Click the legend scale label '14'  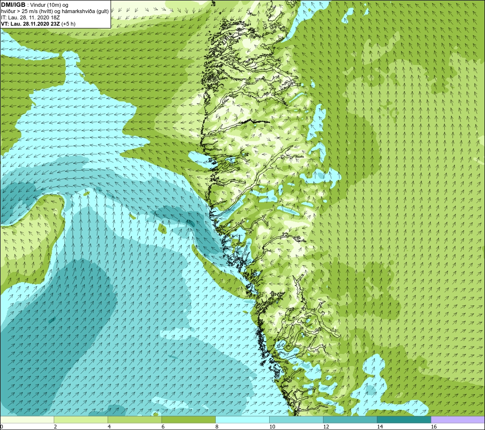tap(380, 427)
